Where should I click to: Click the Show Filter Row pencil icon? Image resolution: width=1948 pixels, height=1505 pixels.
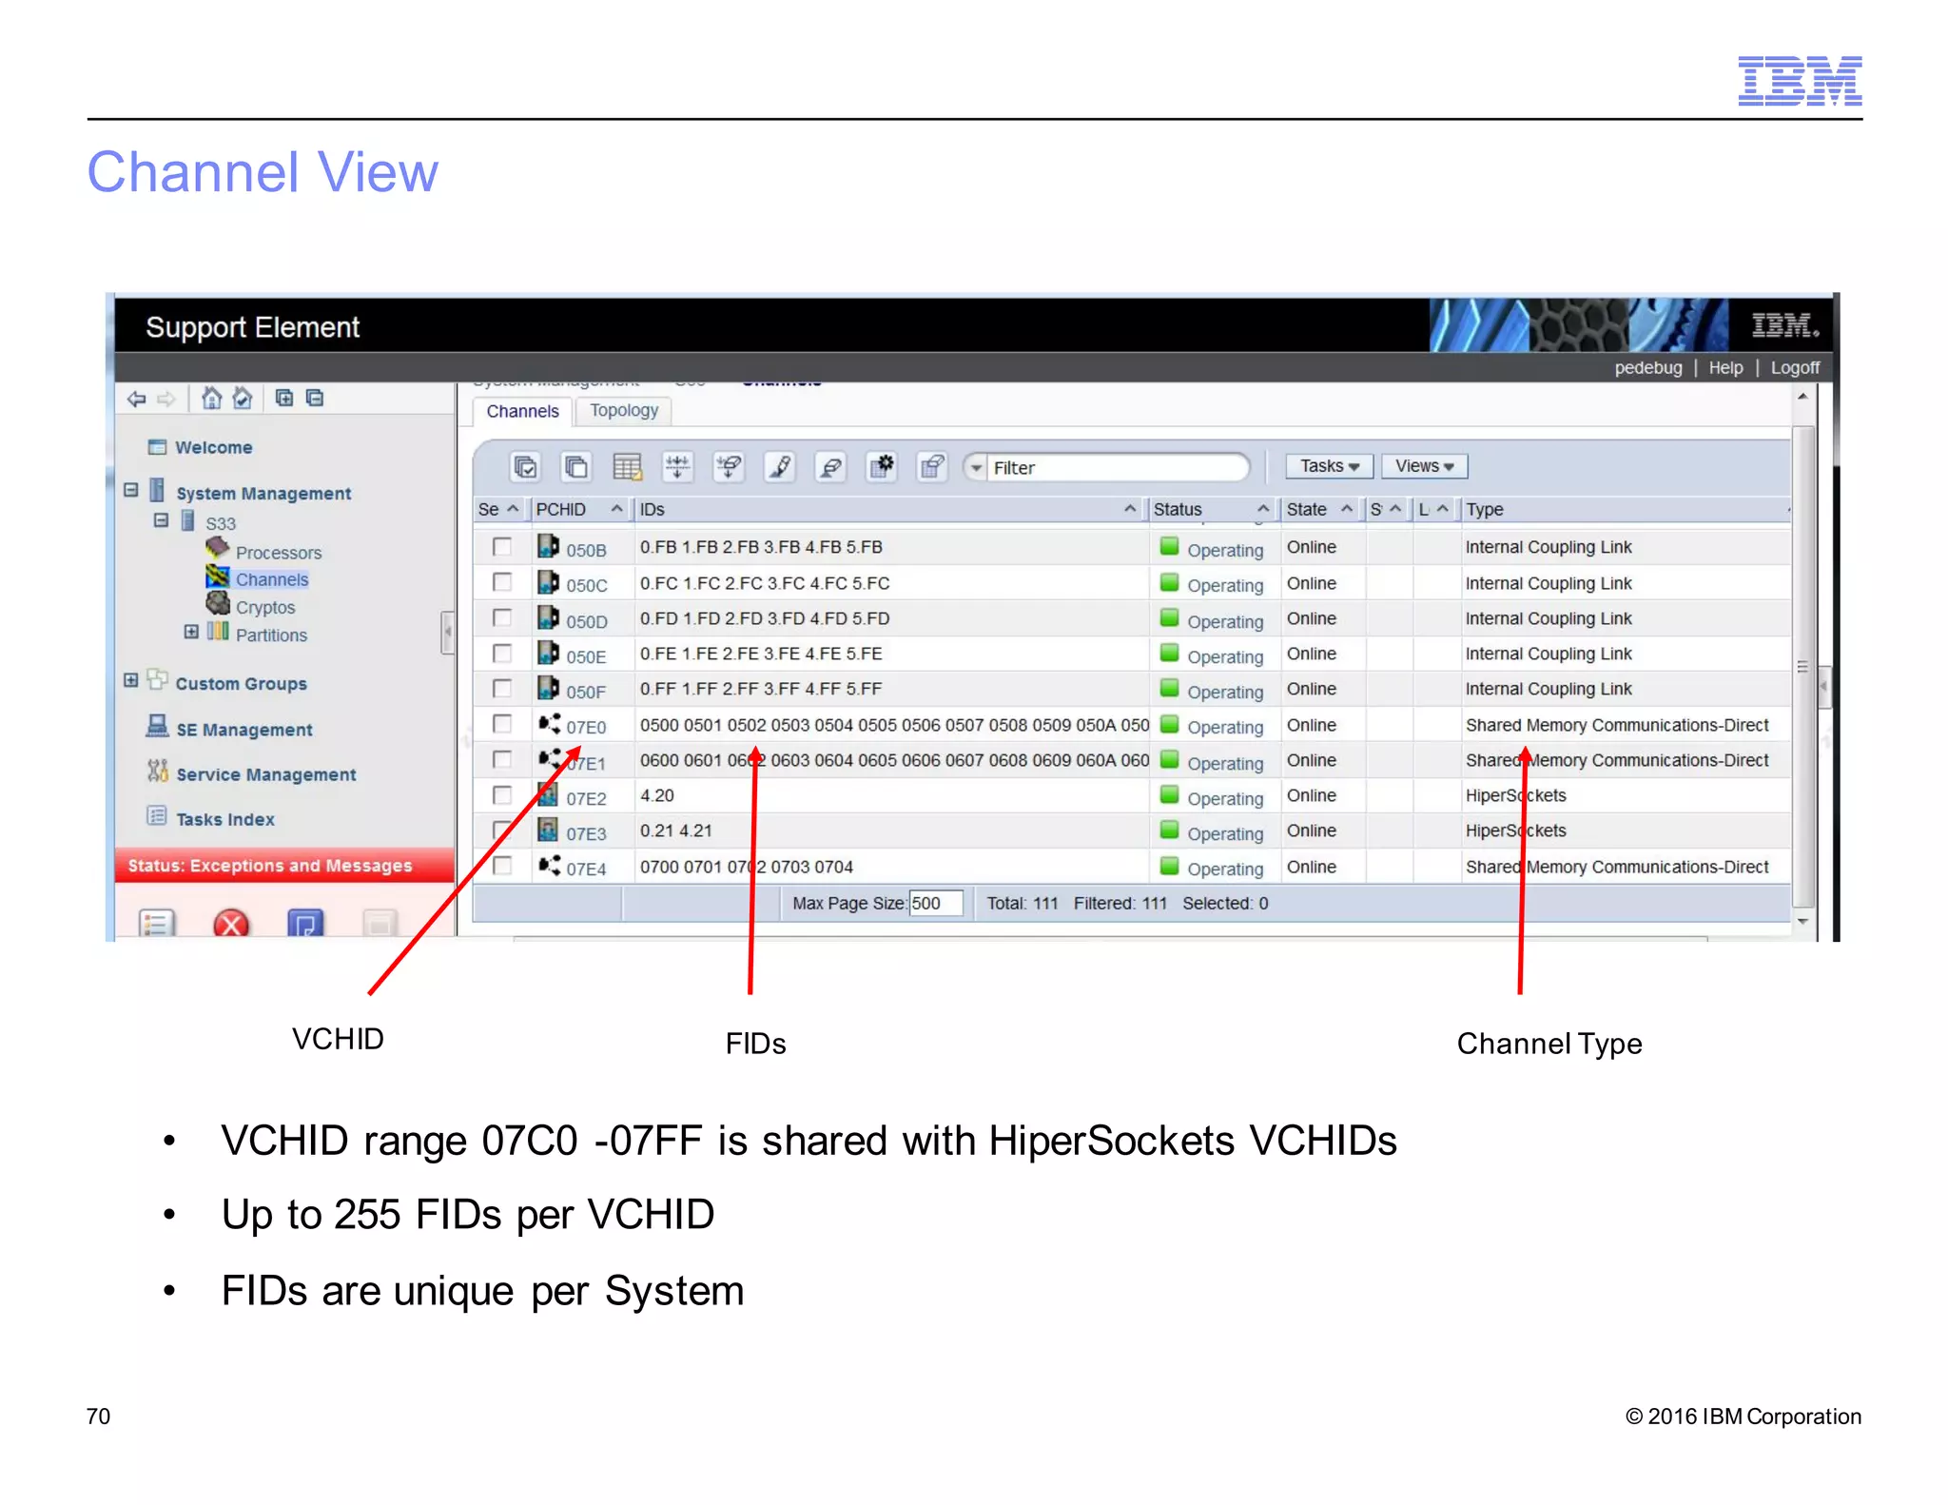[780, 466]
